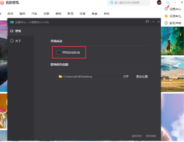Screen dimensions: 184x142
Task: Open the 侵权举报 link
Action: [151, 136]
